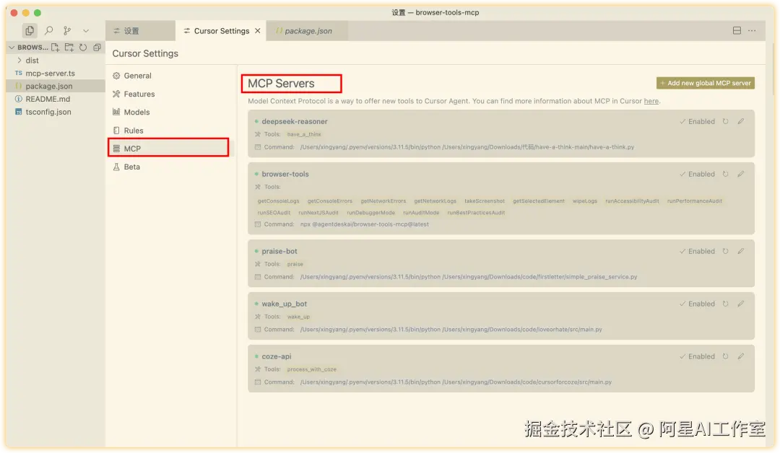This screenshot has width=780, height=453.
Task: Click the deepseek-reasoner server name
Action: 295,121
